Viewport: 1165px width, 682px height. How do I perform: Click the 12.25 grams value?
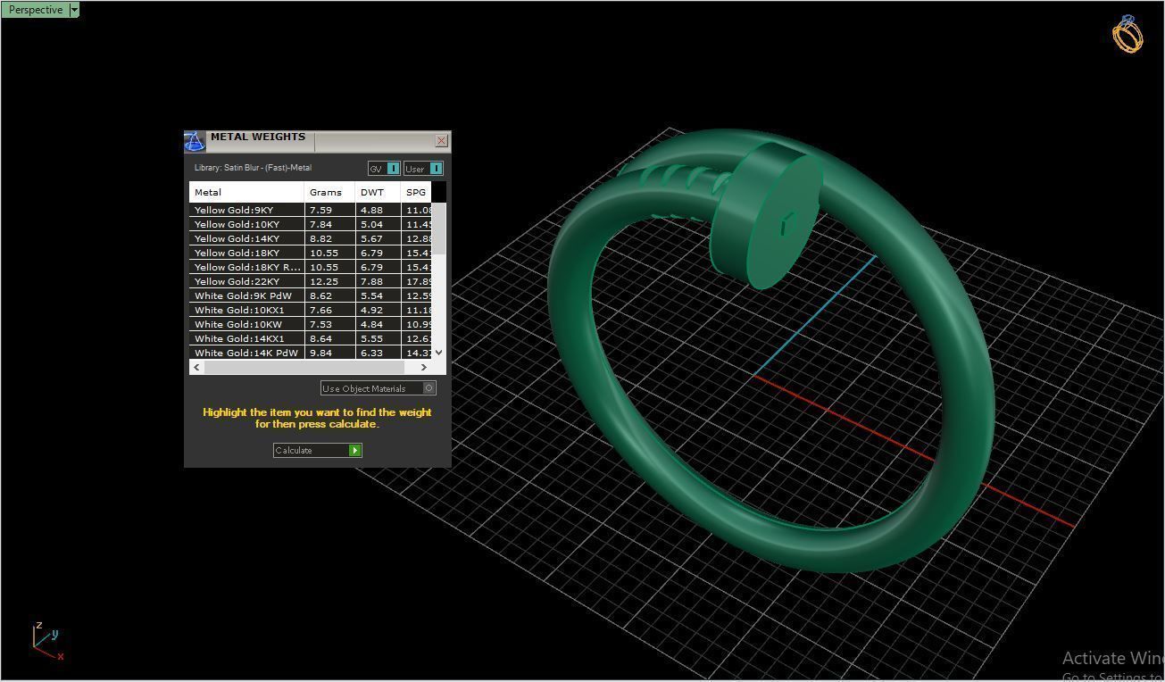pos(323,281)
